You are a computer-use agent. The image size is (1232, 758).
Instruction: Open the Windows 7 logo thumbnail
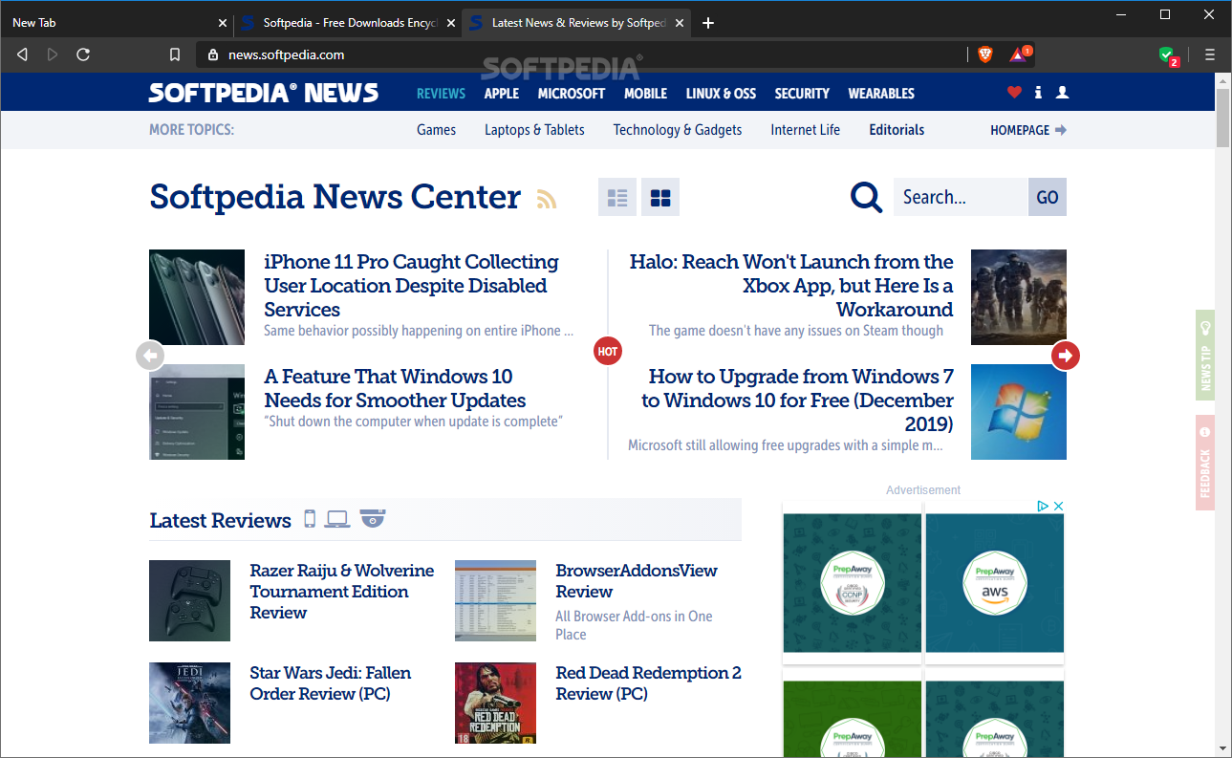(x=1019, y=412)
